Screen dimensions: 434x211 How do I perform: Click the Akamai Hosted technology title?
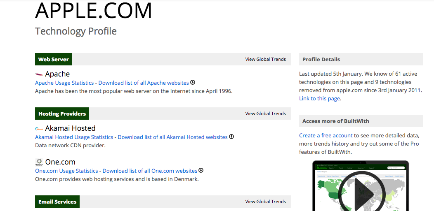tap(70, 128)
